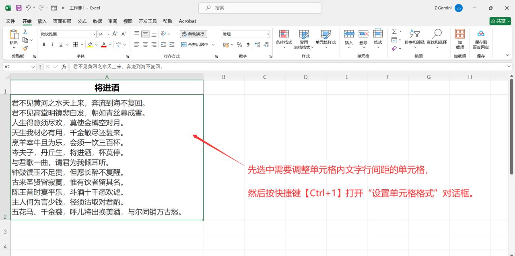Activate the Format Painter brush
This screenshot has height=256, width=515.
click(x=25, y=48)
